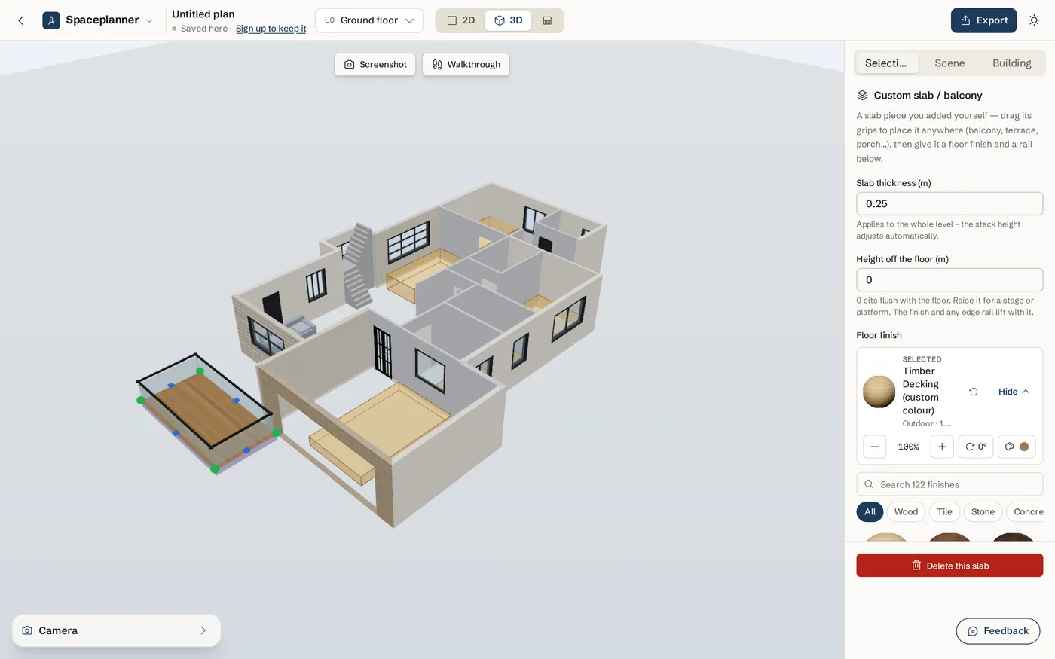Image resolution: width=1055 pixels, height=659 pixels.
Task: Open the Scene tab
Action: point(949,63)
